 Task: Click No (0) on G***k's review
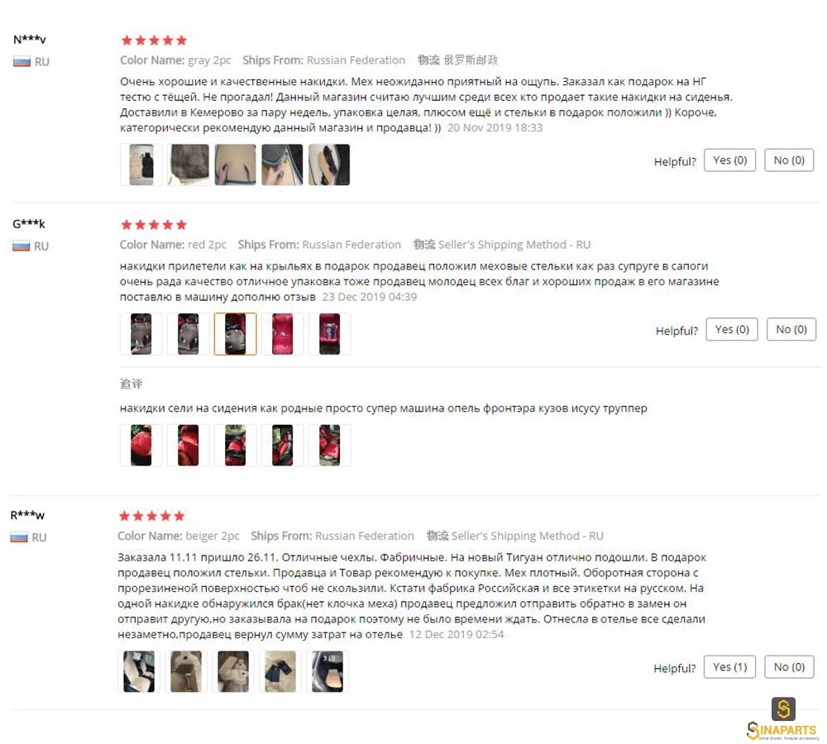pos(791,330)
